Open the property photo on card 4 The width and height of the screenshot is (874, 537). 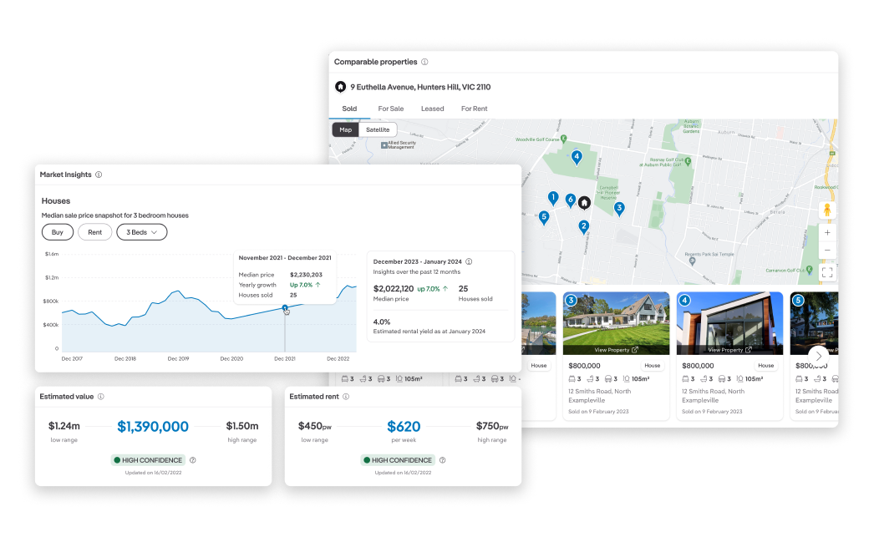click(x=729, y=323)
